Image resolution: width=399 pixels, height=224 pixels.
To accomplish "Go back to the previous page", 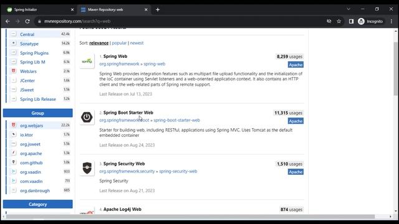I will click(7, 21).
